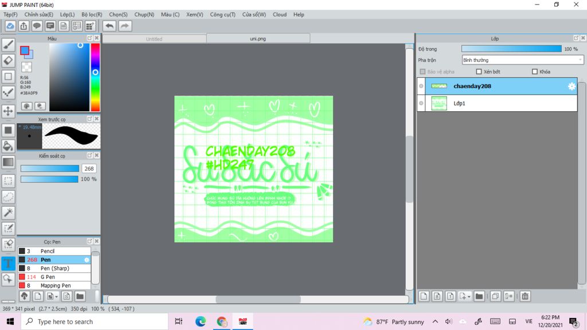Click the share/export icon
Image resolution: width=587 pixels, height=330 pixels.
click(24, 26)
